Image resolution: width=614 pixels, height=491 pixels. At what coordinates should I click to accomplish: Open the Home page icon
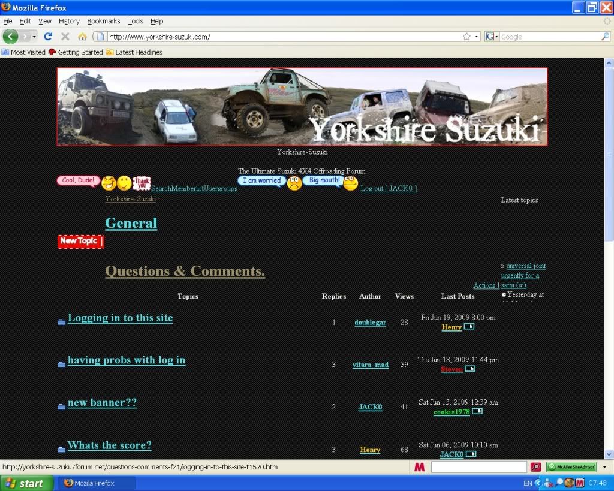[82, 37]
